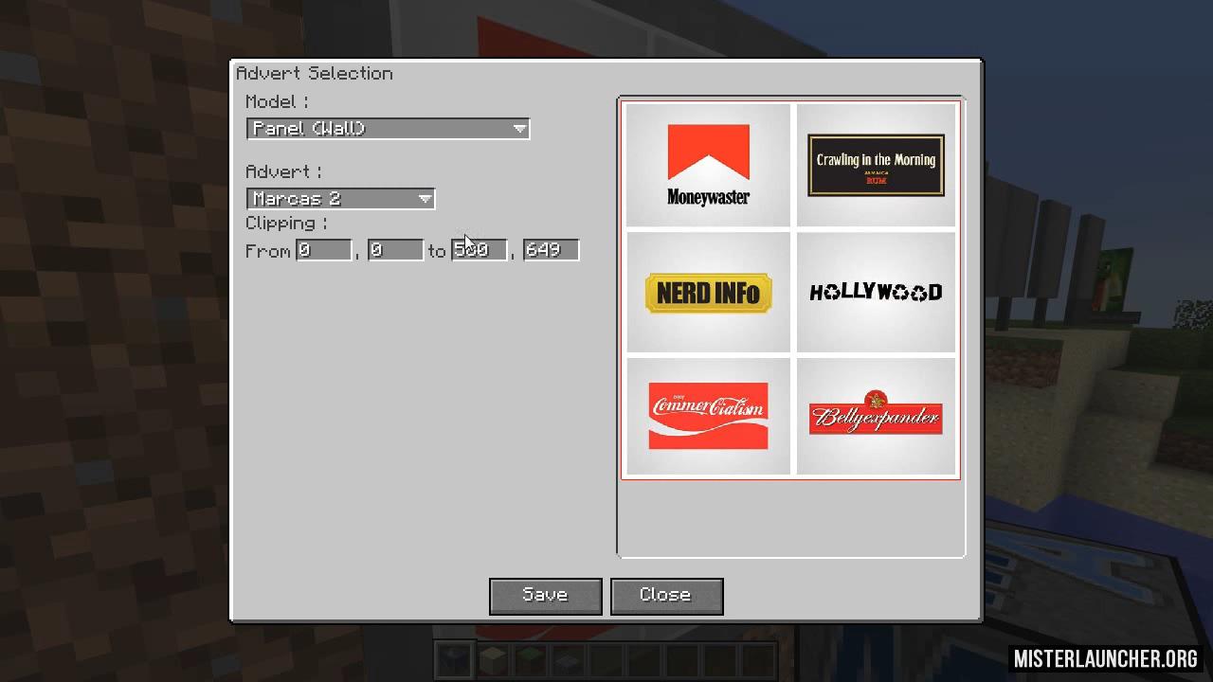
Task: Click the clipping To field showing 500
Action: pyautogui.click(x=480, y=250)
